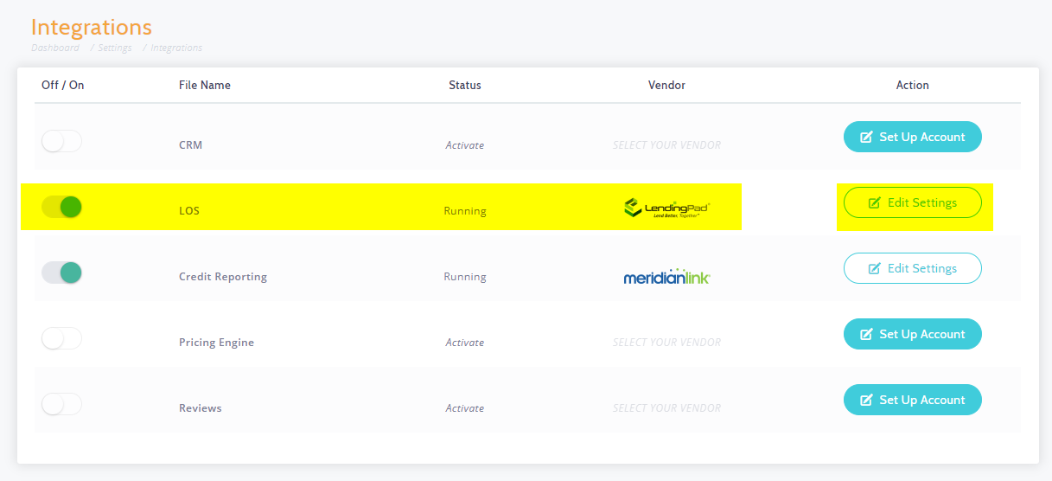1052x481 pixels.
Task: Click Running status for Credit Reporting
Action: (x=465, y=277)
